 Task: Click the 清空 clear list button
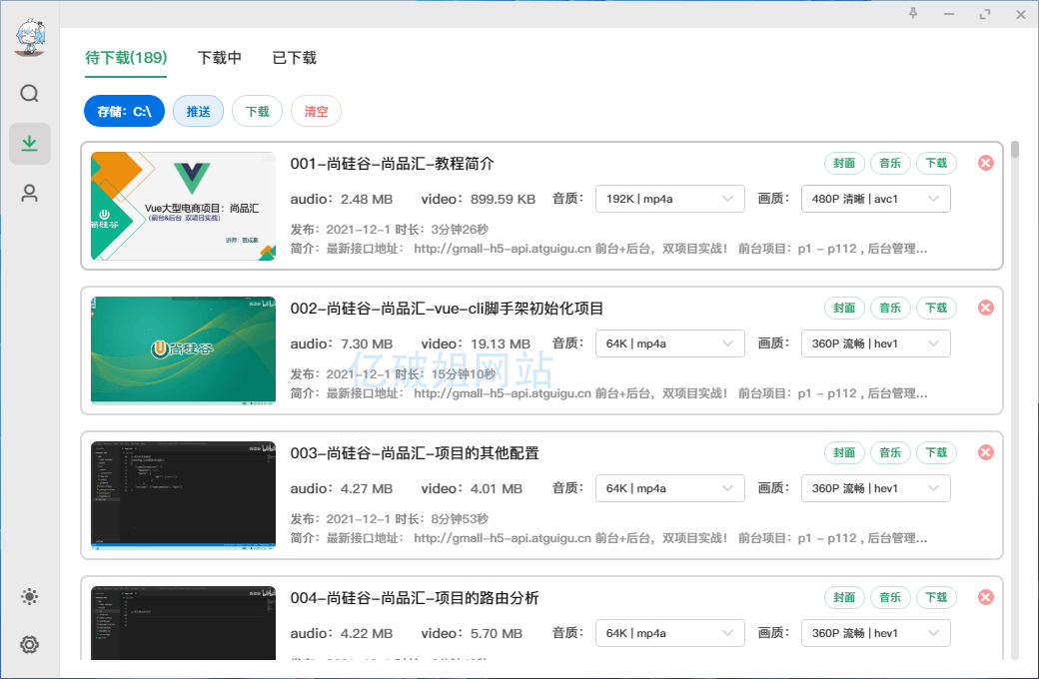point(316,112)
